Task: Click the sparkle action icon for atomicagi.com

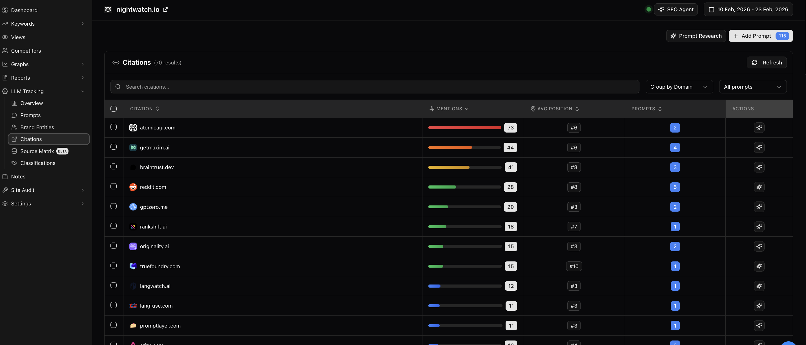Action: pos(759,127)
